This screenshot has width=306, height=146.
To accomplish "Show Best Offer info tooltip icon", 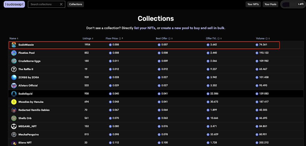I will [x=169, y=39].
